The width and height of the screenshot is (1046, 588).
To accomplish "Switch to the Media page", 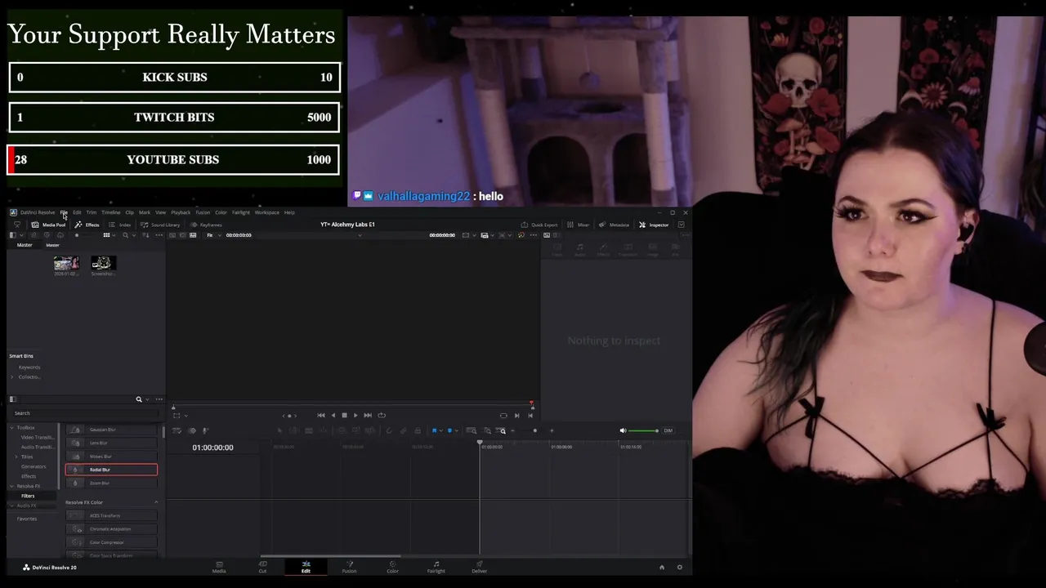I will pyautogui.click(x=219, y=567).
